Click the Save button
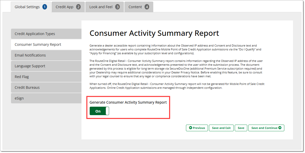 (241, 128)
